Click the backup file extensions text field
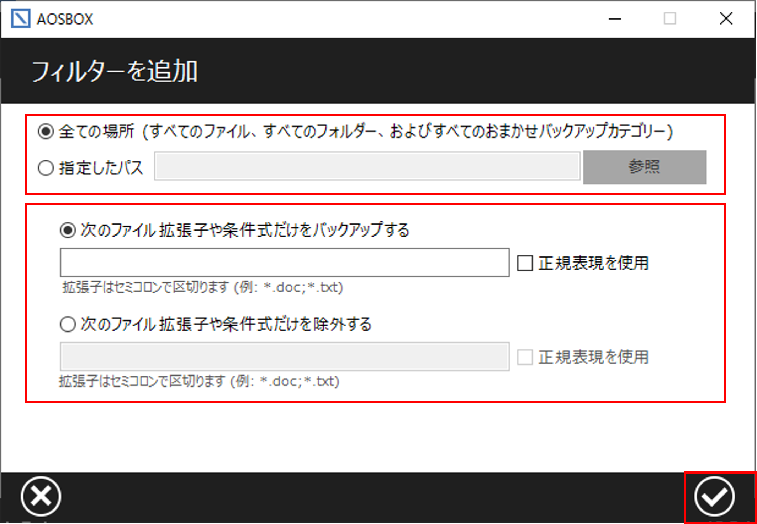Viewport: 757px width, 524px height. pyautogui.click(x=285, y=263)
